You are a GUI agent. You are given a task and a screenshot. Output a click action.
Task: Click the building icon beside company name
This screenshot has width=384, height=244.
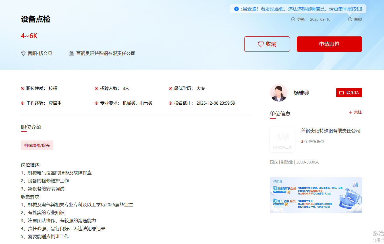[x=72, y=53]
